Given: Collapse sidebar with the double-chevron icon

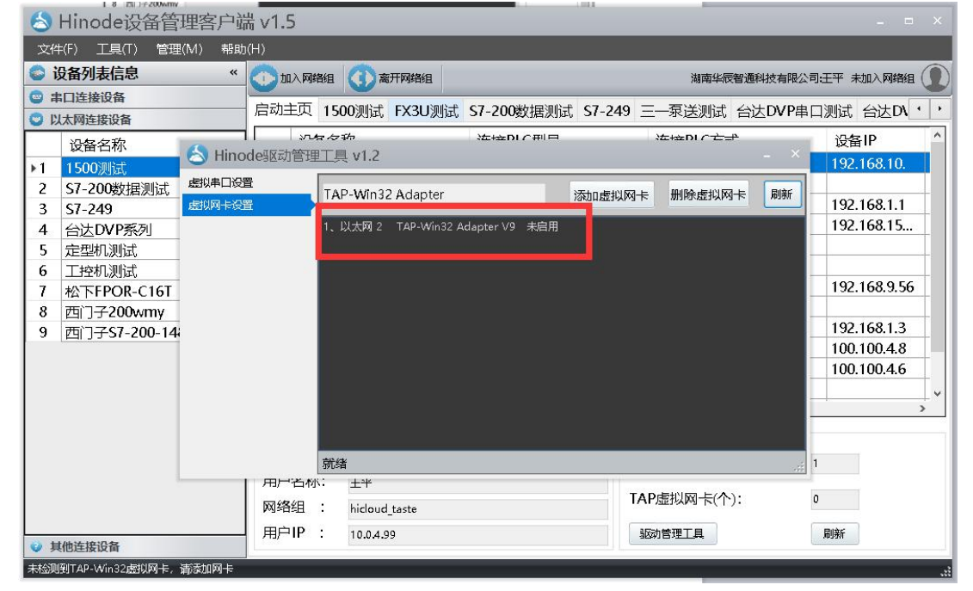Looking at the screenshot, I should click(233, 74).
